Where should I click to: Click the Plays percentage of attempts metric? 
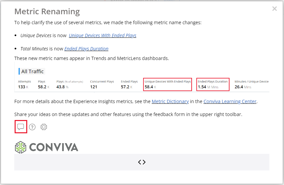coord(69,85)
